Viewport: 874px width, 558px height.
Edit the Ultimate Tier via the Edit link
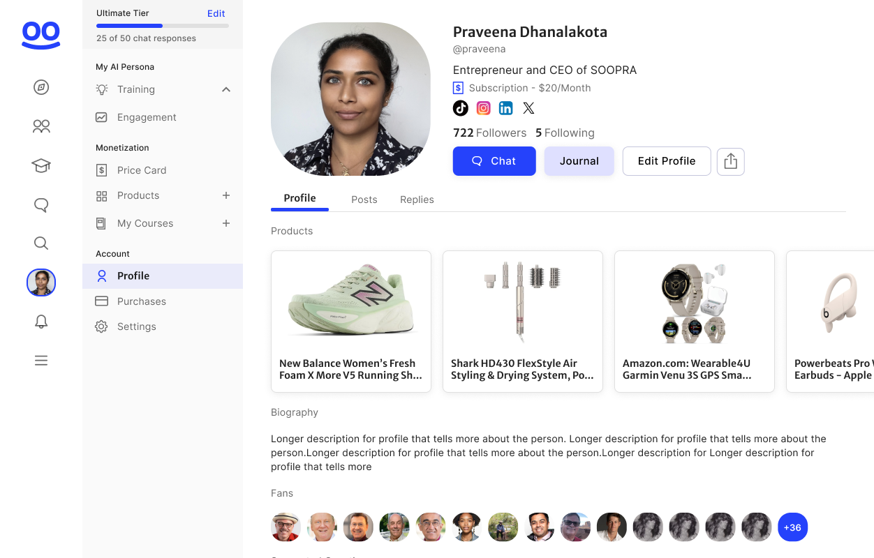pyautogui.click(x=216, y=13)
